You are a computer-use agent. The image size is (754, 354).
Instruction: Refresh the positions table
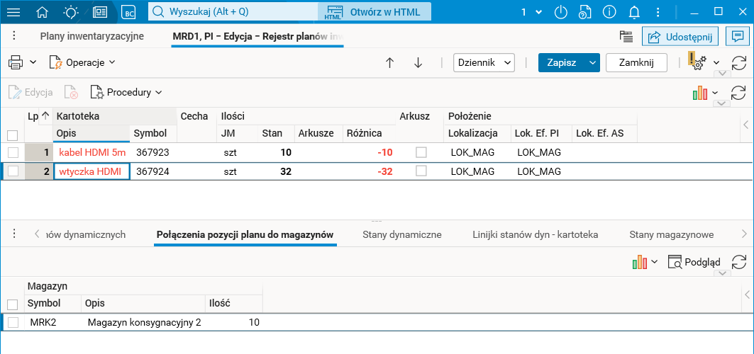tap(738, 93)
